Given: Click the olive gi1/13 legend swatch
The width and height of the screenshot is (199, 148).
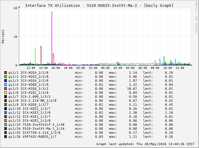Looking at the screenshot, I should tap(5, 121).
